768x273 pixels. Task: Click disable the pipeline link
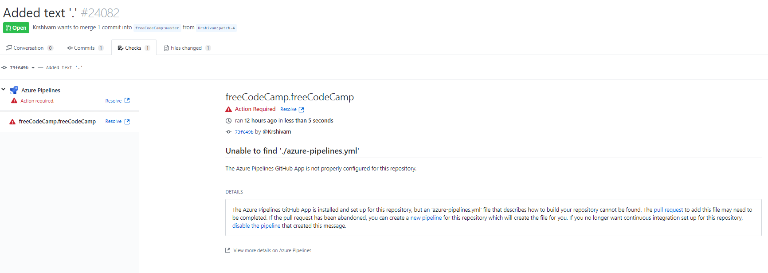coord(256,226)
